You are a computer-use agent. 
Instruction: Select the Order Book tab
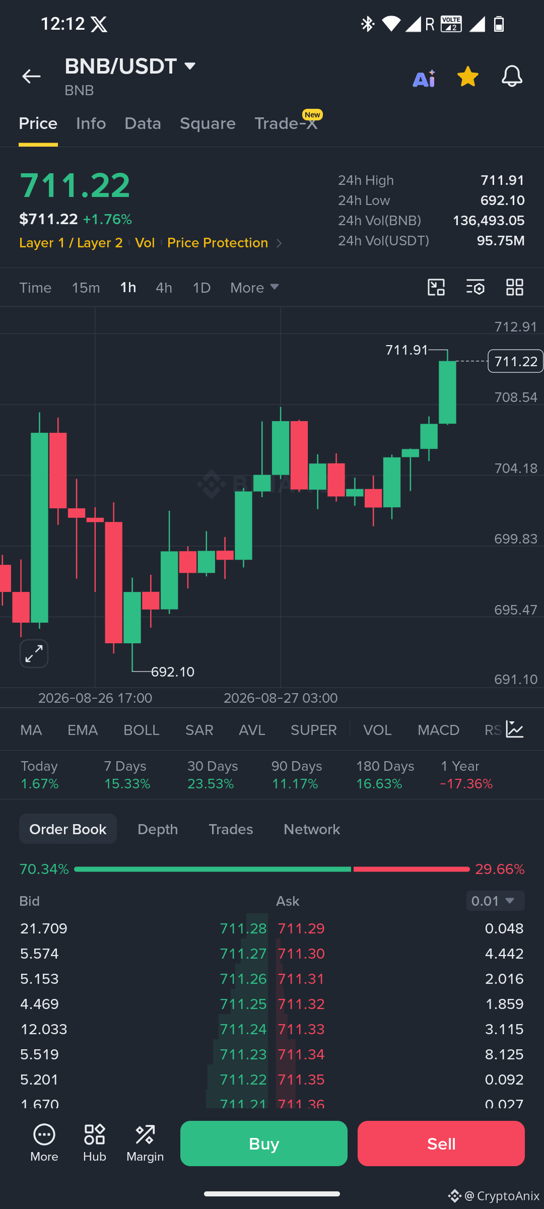(68, 829)
